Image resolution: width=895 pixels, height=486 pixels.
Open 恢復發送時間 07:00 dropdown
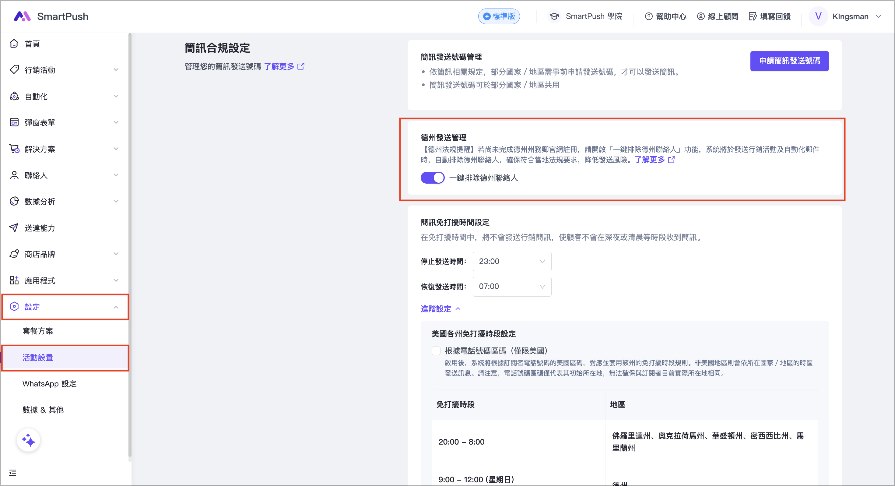click(512, 287)
